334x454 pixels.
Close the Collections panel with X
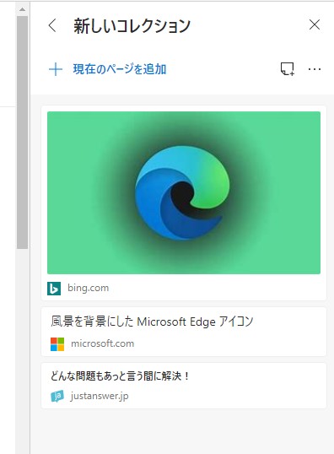[x=315, y=25]
